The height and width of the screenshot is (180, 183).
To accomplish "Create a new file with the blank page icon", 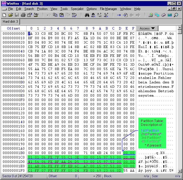I will tap(4, 15).
